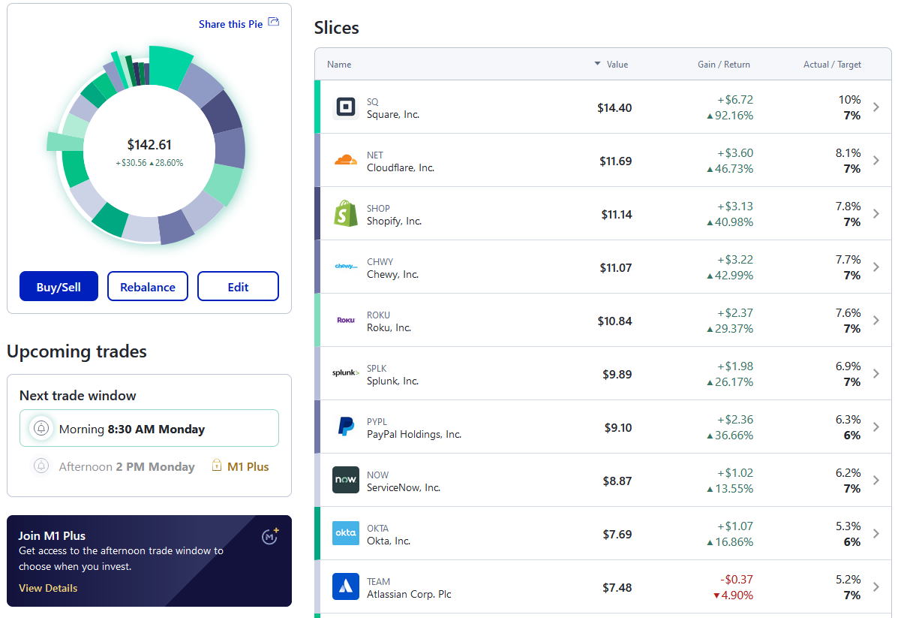Click the Roku value $10.84
The width and height of the screenshot is (898, 618).
[x=614, y=321]
